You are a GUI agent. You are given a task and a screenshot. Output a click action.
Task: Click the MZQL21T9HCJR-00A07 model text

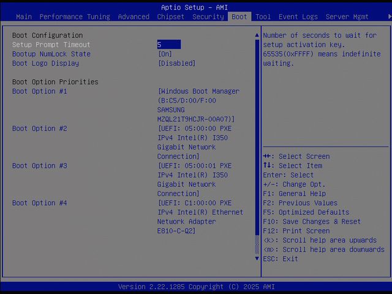(x=195, y=119)
